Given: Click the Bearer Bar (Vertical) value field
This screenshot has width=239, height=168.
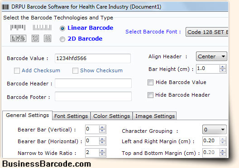Looking at the screenshot, I should tap(92, 129).
